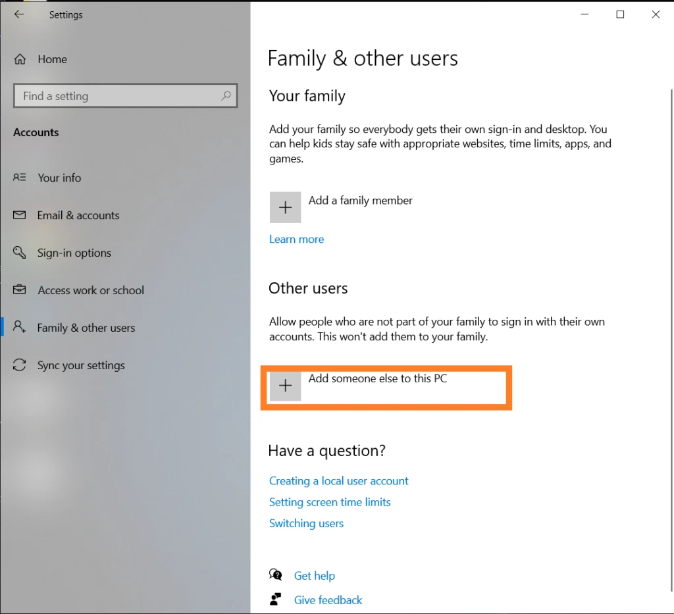This screenshot has height=614, width=674.
Task: Select the Accounts heading in sidebar
Action: pos(36,132)
